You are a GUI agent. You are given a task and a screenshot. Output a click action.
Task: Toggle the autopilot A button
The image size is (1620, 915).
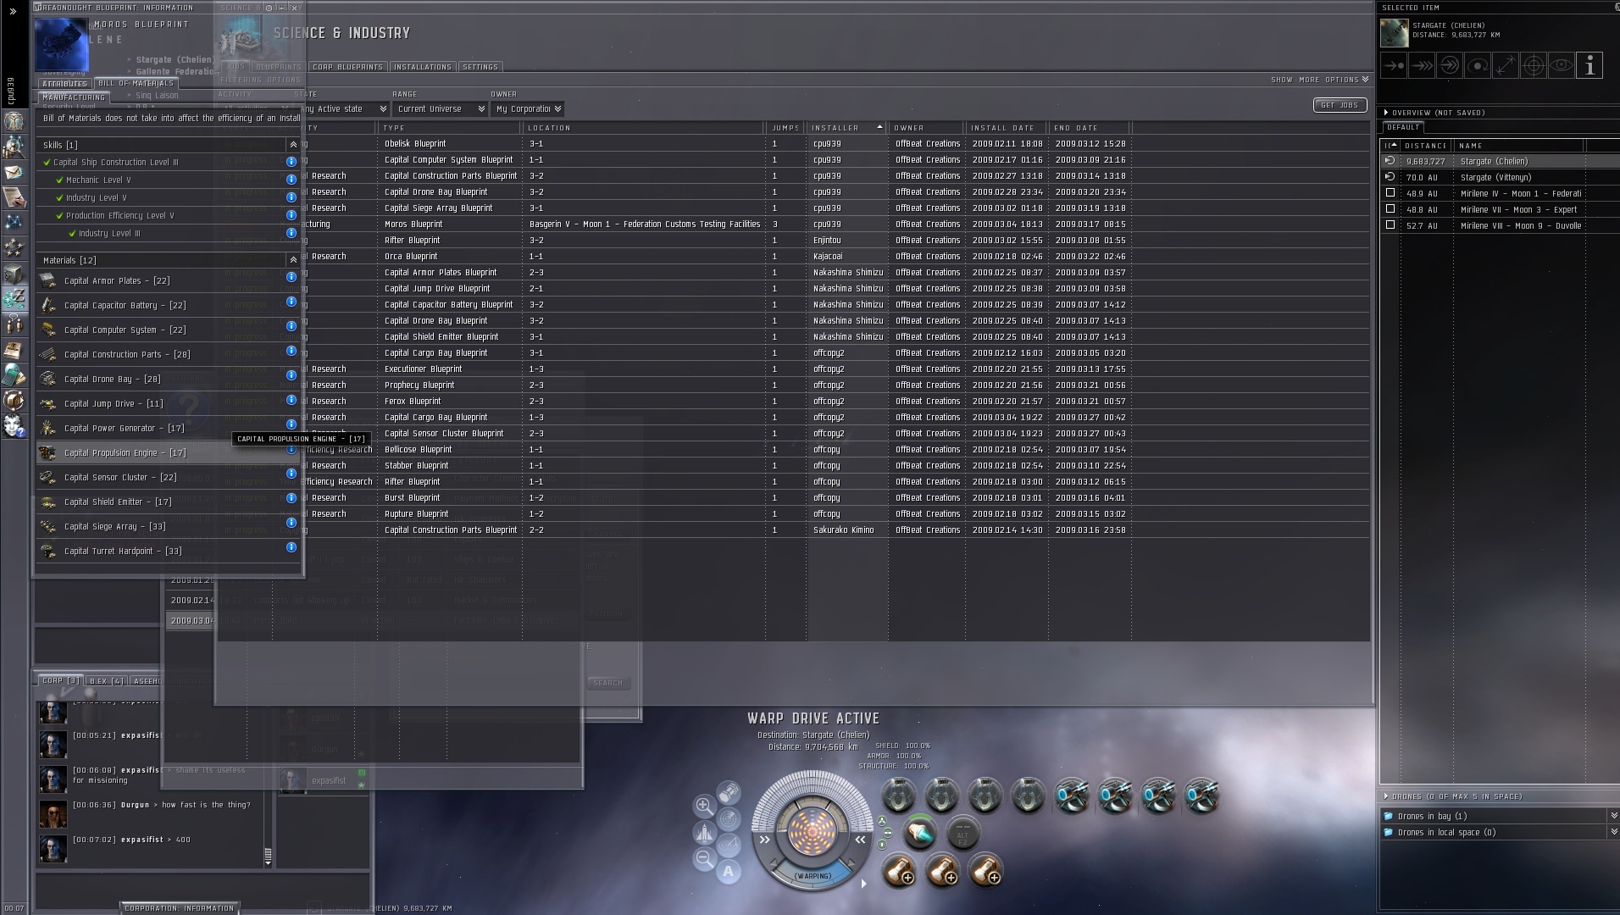point(729,871)
